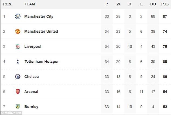The height and width of the screenshot is (115, 171).
Task: Click the Manchester City club crest
Action: click(x=18, y=16)
